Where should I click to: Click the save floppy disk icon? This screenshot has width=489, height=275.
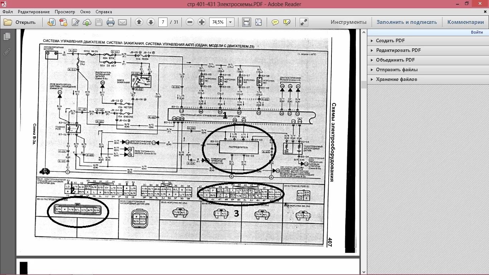click(x=99, y=22)
